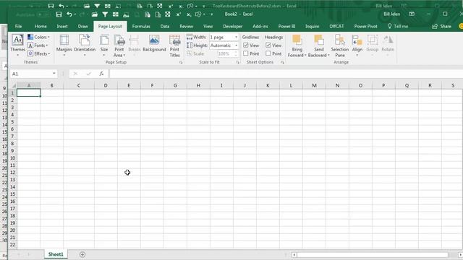Open the theme Fonts dropdown
The height and width of the screenshot is (260, 463).
tap(38, 45)
